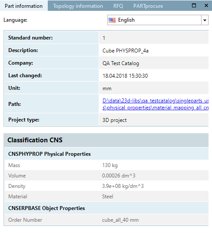This screenshot has height=233, width=212.
Task: Select the 'Cube PHYSPROP_4a' description value
Action: 126,51
